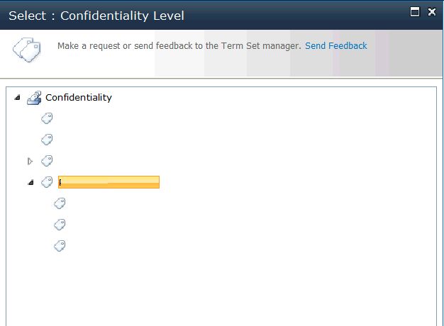Select the Confidentiality root label
This screenshot has width=444, height=326.
[78, 98]
